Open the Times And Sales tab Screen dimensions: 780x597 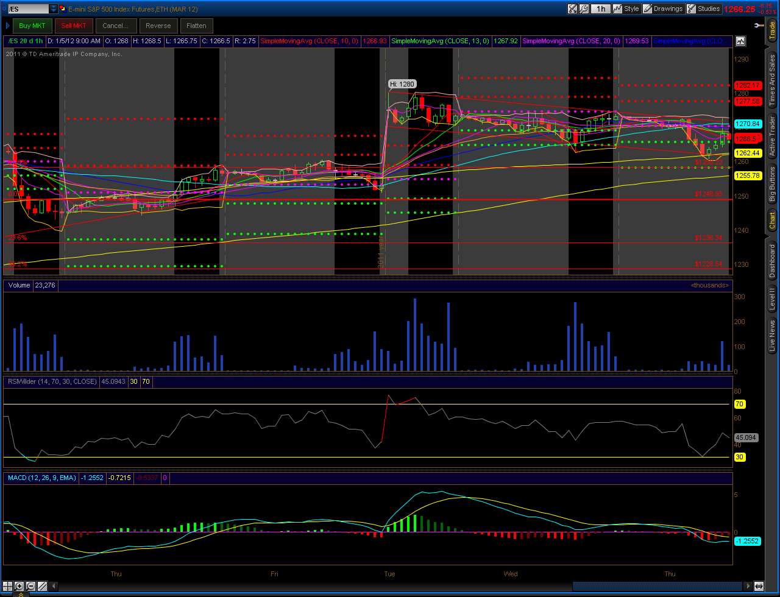(772, 79)
